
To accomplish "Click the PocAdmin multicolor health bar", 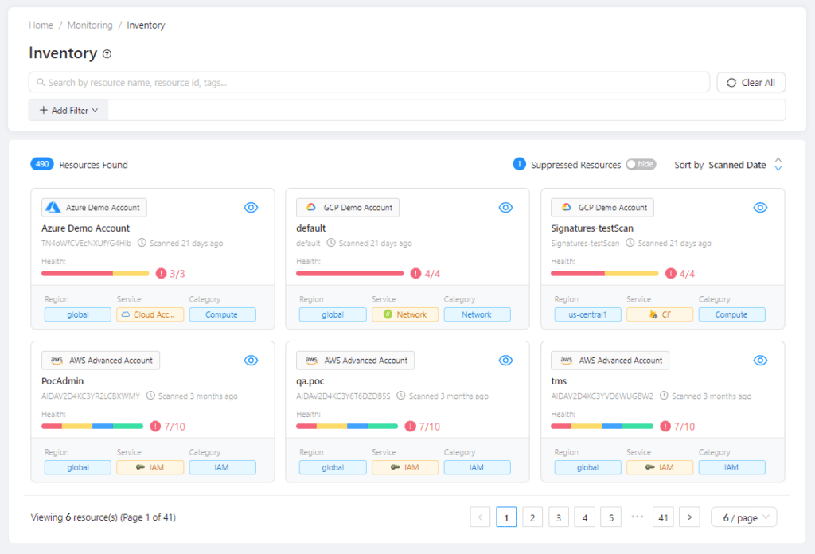I will pyautogui.click(x=92, y=426).
